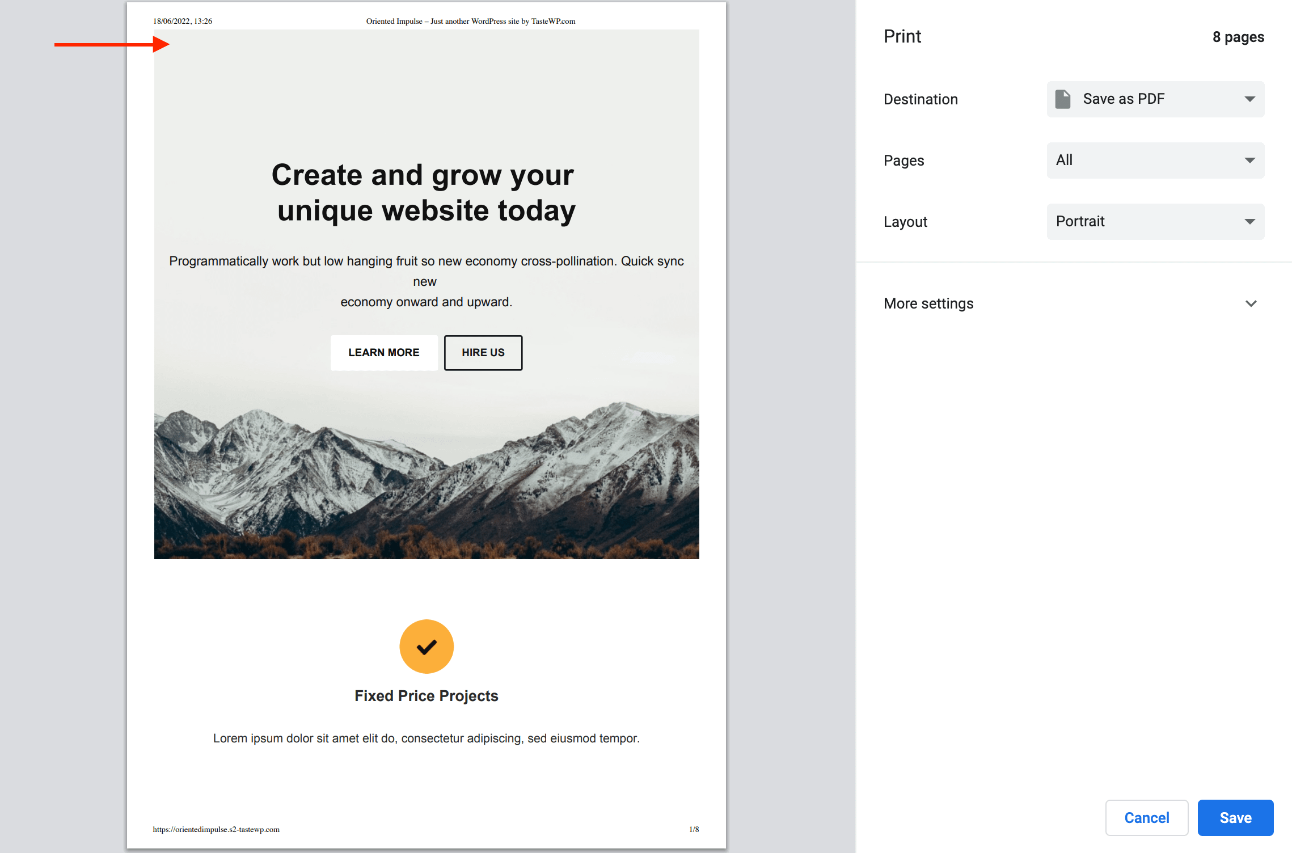
Task: Open the Layout Portrait dropdown
Action: [x=1155, y=222]
